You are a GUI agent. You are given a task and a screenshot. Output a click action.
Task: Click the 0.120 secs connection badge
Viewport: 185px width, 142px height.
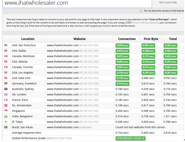[123, 73]
